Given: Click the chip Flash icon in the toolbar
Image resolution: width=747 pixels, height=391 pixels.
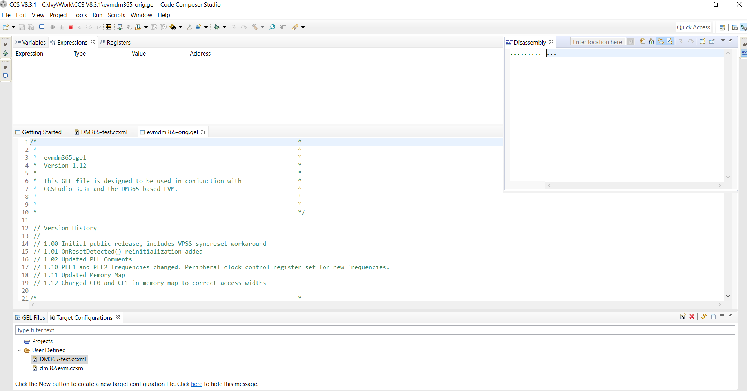Looking at the screenshot, I should pyautogui.click(x=173, y=27).
